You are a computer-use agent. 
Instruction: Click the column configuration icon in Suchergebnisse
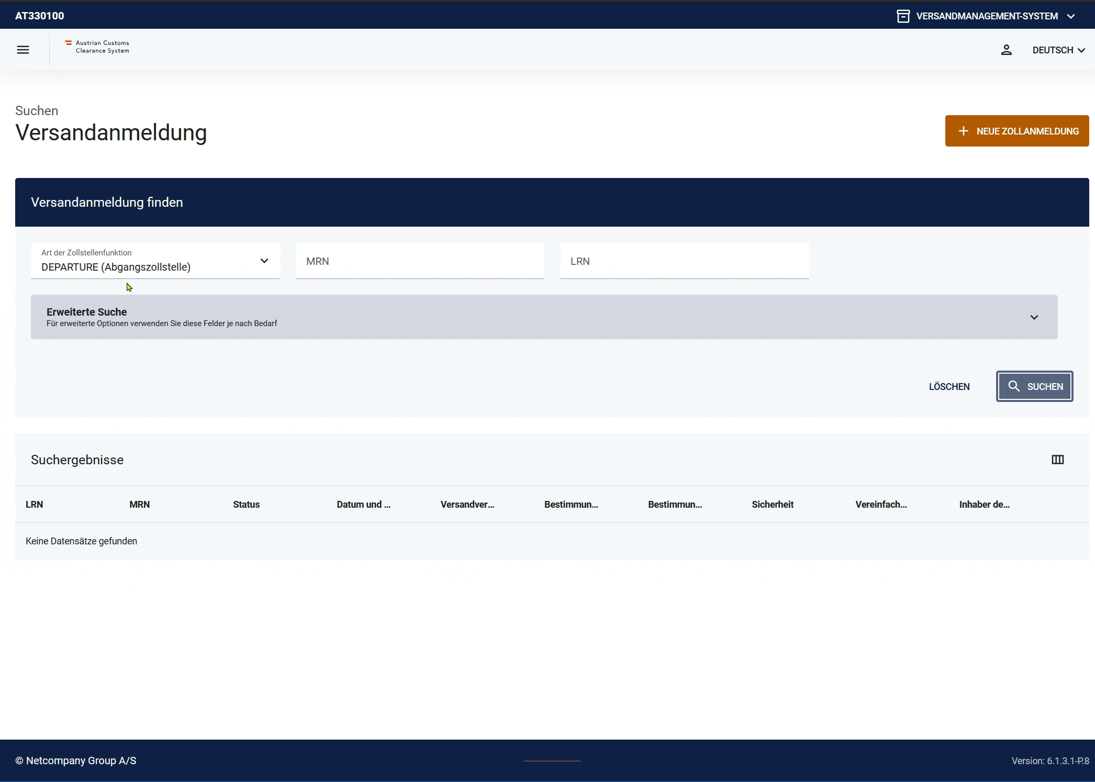coord(1057,460)
